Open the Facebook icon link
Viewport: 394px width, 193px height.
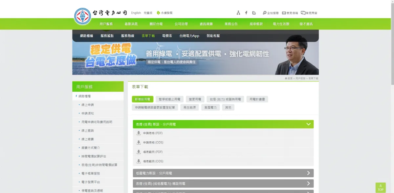(x=246, y=13)
